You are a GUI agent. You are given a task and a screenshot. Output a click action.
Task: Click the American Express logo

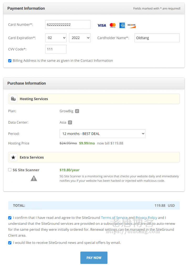point(122,25)
